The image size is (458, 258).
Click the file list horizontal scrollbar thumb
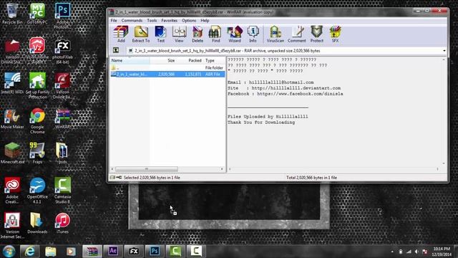coord(146,169)
